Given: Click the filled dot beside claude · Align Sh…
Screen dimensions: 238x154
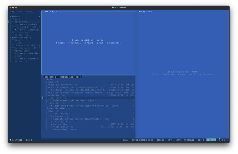Looking at the screenshot, I should [x=15, y=30].
